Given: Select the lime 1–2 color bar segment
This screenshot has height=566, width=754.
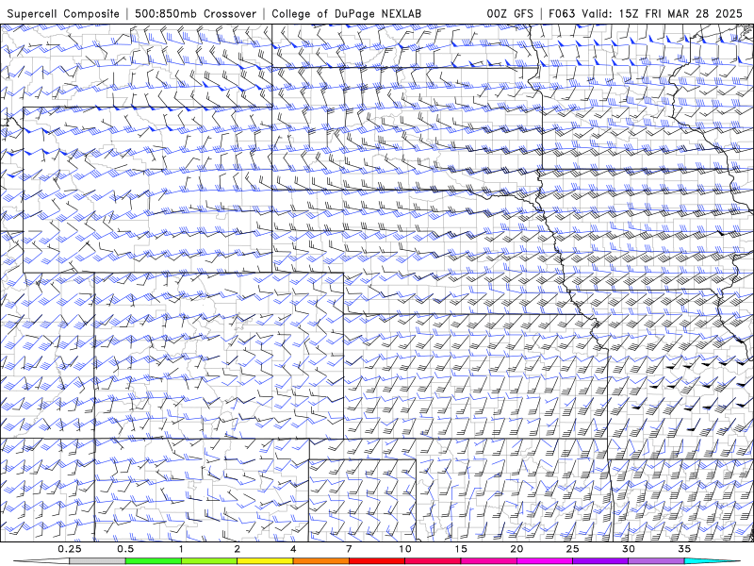Looking at the screenshot, I should (x=209, y=561).
